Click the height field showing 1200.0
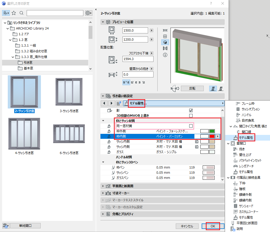Screen dimensions: 270x232 135,39
